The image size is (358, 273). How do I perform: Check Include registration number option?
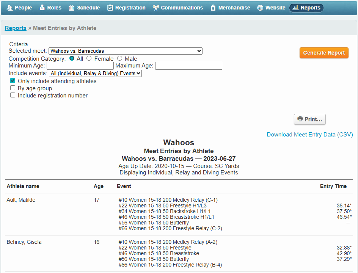coord(13,95)
